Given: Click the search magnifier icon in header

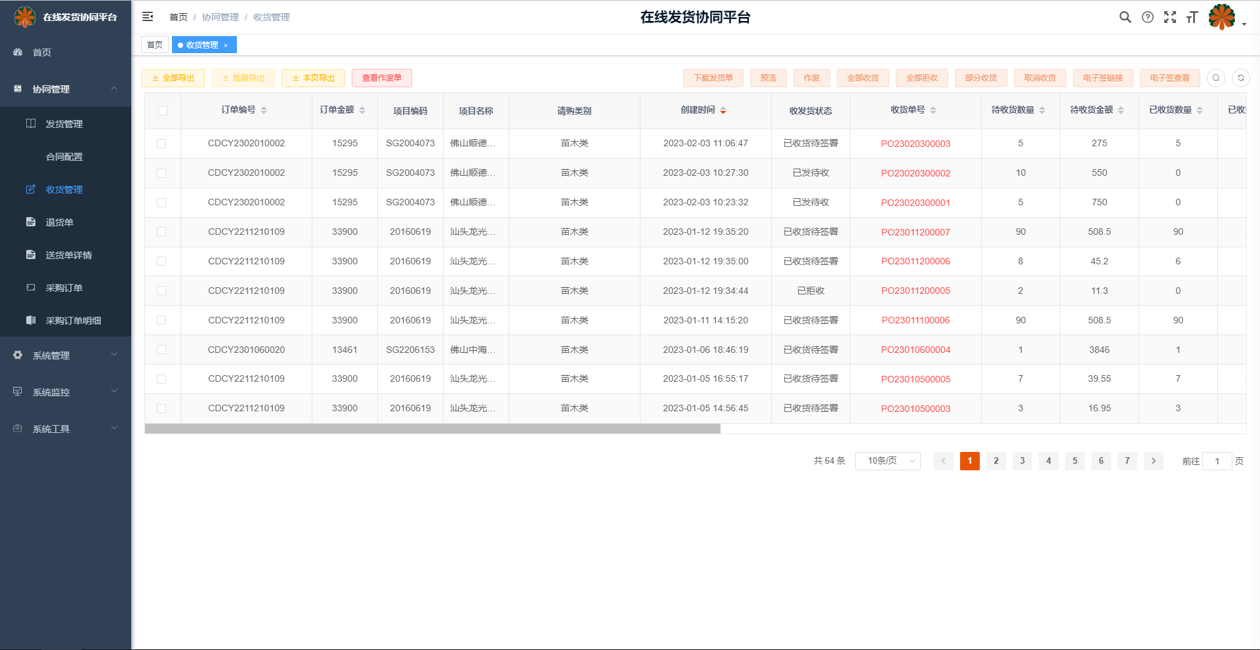Looking at the screenshot, I should pyautogui.click(x=1125, y=18).
